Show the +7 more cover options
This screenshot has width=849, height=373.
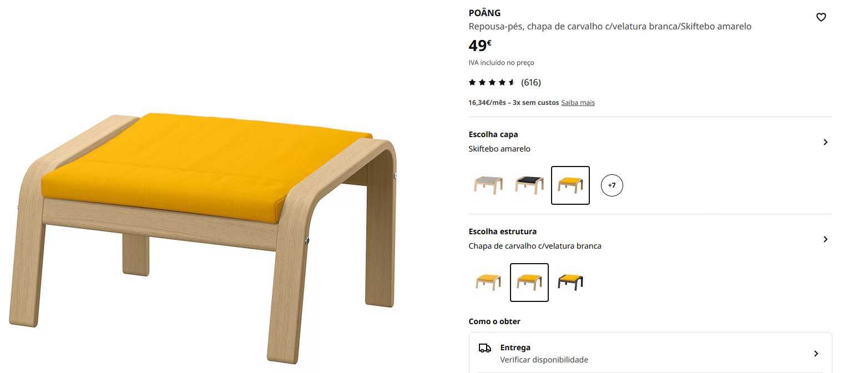[612, 185]
